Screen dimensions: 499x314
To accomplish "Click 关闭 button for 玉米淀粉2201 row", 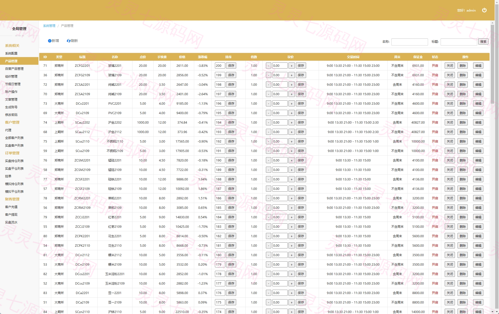I will [450, 274].
